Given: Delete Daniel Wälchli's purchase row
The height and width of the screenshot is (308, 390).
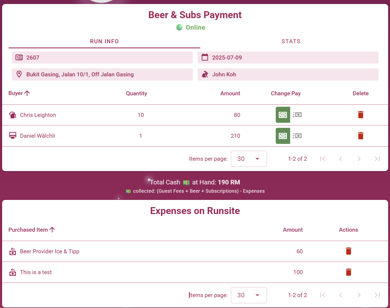Looking at the screenshot, I should pos(360,136).
